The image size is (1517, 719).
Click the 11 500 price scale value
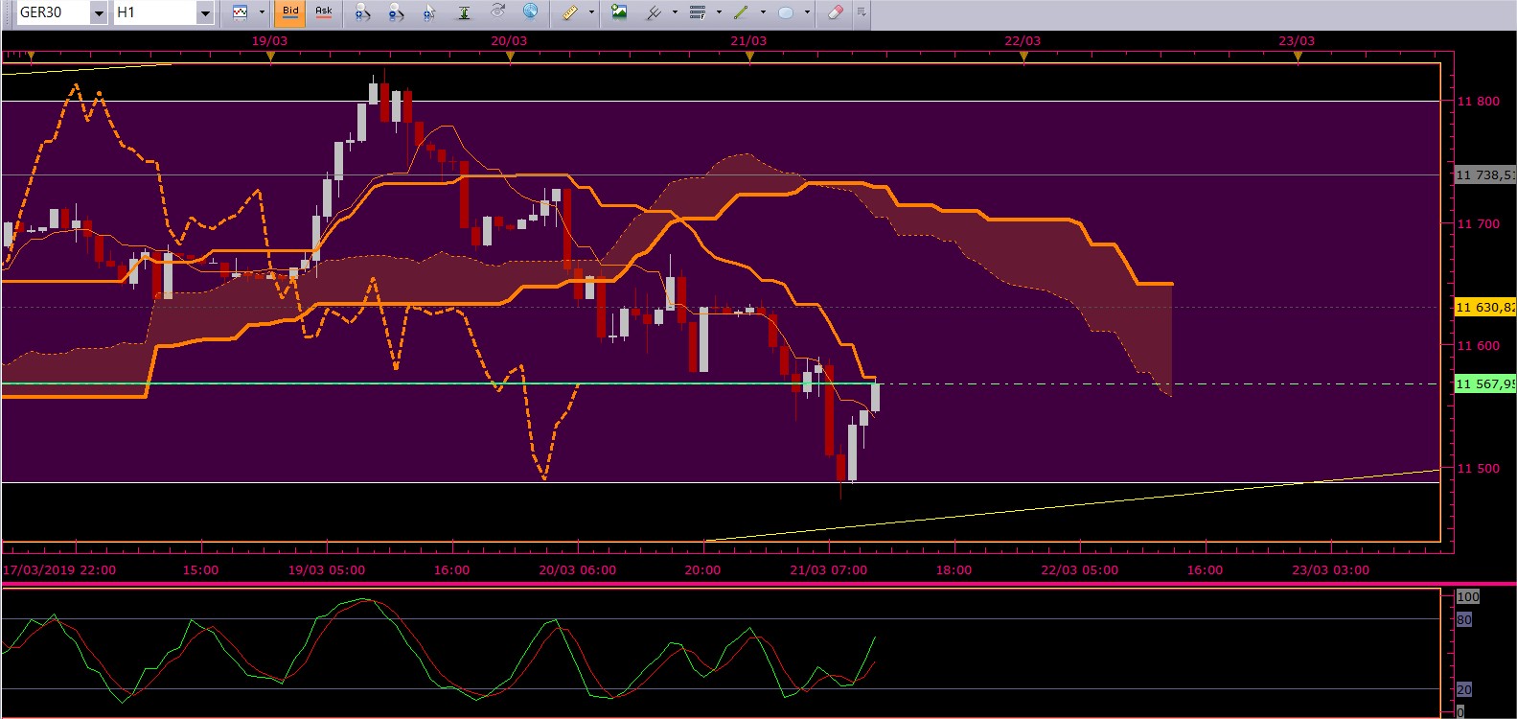point(1478,468)
